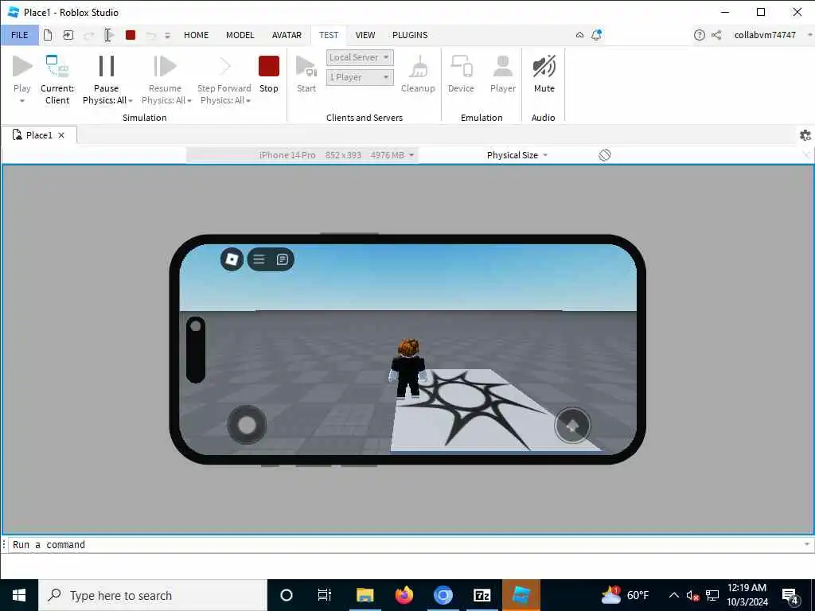815x611 pixels.
Task: Open the weather widget showing 60°F
Action: [x=625, y=595]
